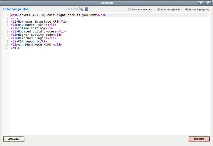Click line number 11 in gutter
Screen dimensions: 213x146
point(7,48)
